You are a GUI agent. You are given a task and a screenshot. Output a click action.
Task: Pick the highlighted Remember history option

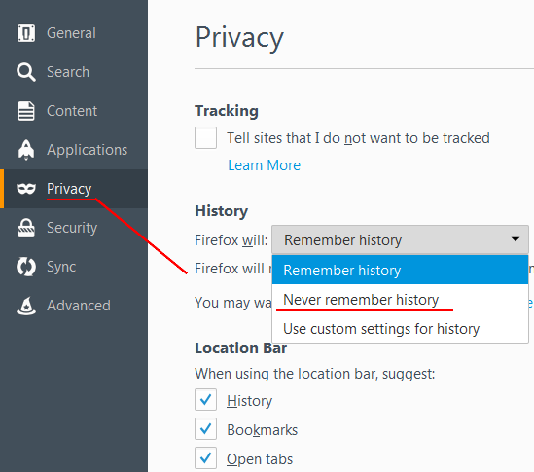[400, 270]
